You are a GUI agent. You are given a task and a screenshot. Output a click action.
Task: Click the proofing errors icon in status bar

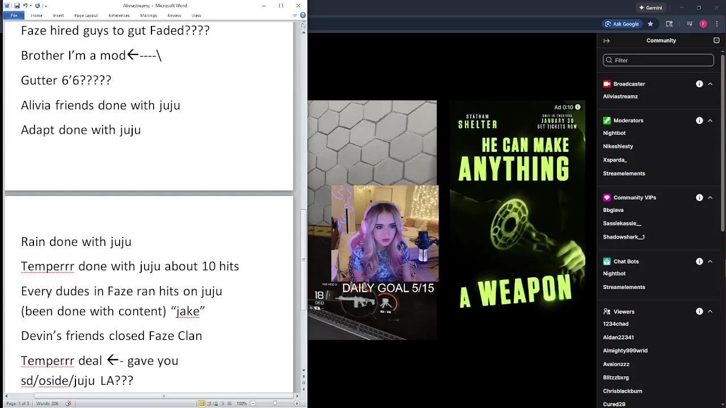pos(68,403)
